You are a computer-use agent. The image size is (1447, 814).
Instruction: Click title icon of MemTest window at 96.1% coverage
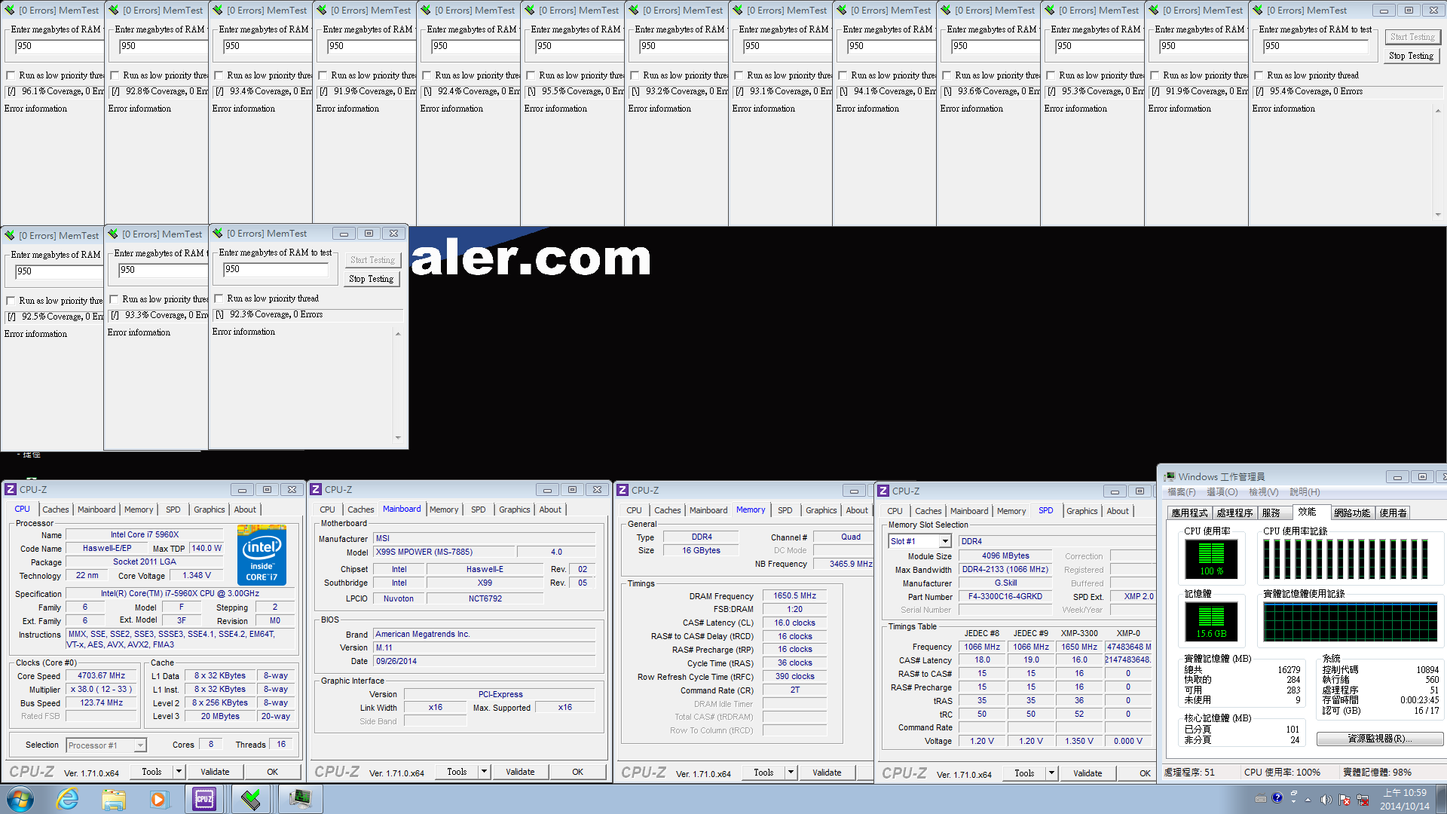(10, 11)
